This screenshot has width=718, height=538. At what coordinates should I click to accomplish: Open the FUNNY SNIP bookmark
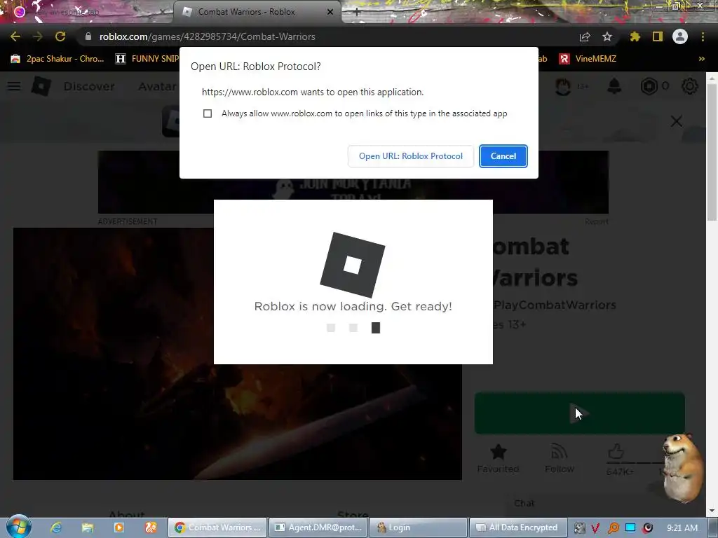147,59
